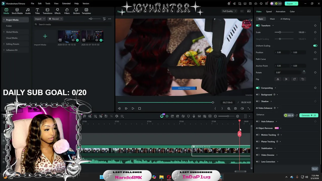Click timeline zoom in plus icon

[237, 116]
